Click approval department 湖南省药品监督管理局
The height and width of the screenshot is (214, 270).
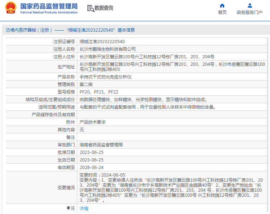point(101,145)
